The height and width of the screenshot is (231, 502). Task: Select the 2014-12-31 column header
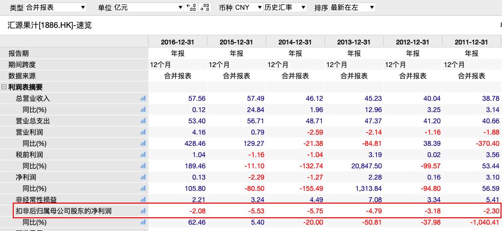point(295,42)
